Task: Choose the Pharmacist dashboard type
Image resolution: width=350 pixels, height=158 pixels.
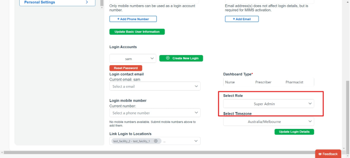Action: 294,82
